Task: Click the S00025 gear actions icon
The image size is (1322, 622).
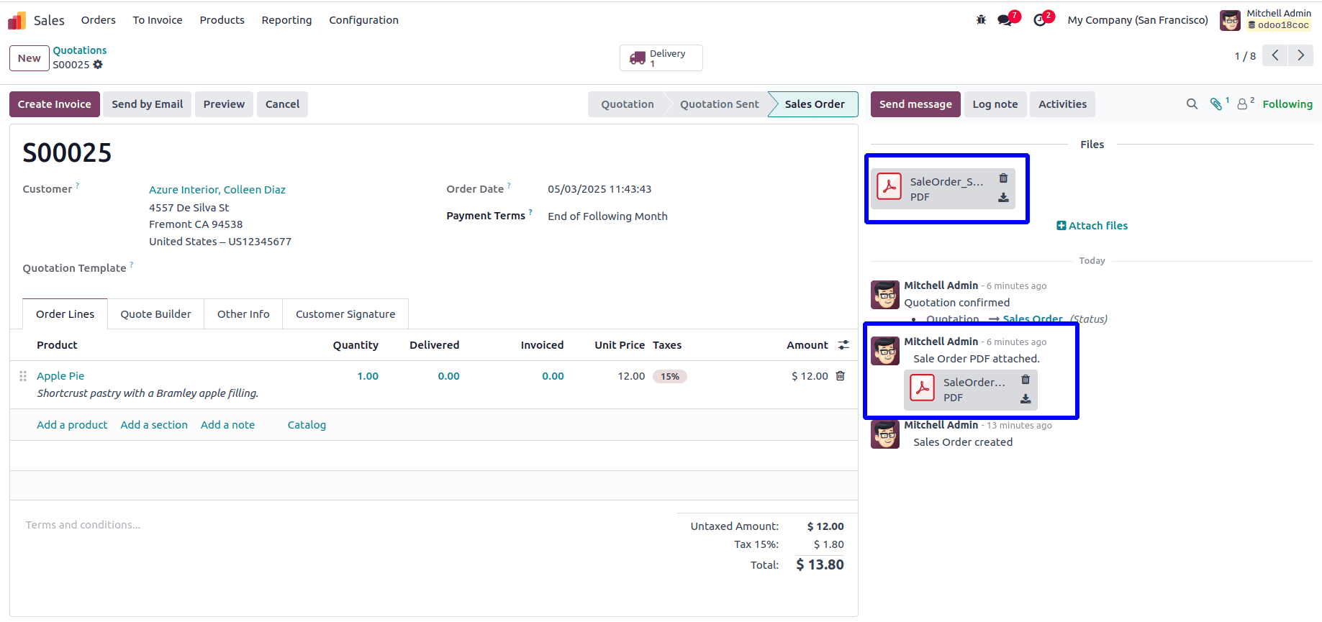Action: pyautogui.click(x=98, y=65)
